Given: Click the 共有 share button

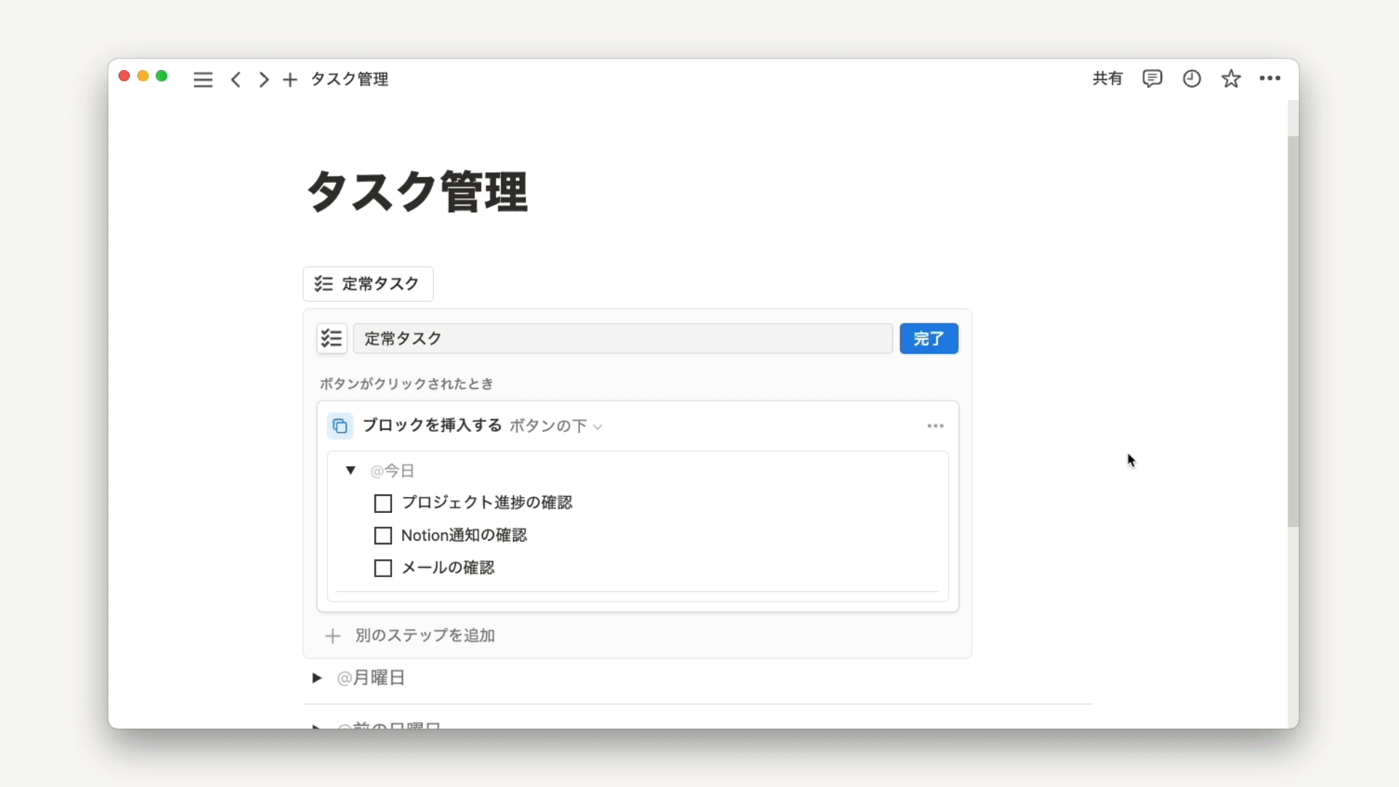Looking at the screenshot, I should (1108, 79).
